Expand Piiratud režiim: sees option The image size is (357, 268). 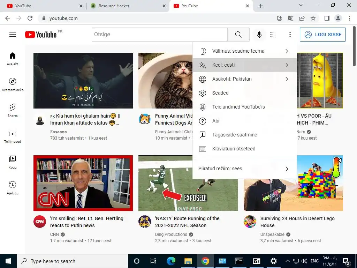pos(244,169)
